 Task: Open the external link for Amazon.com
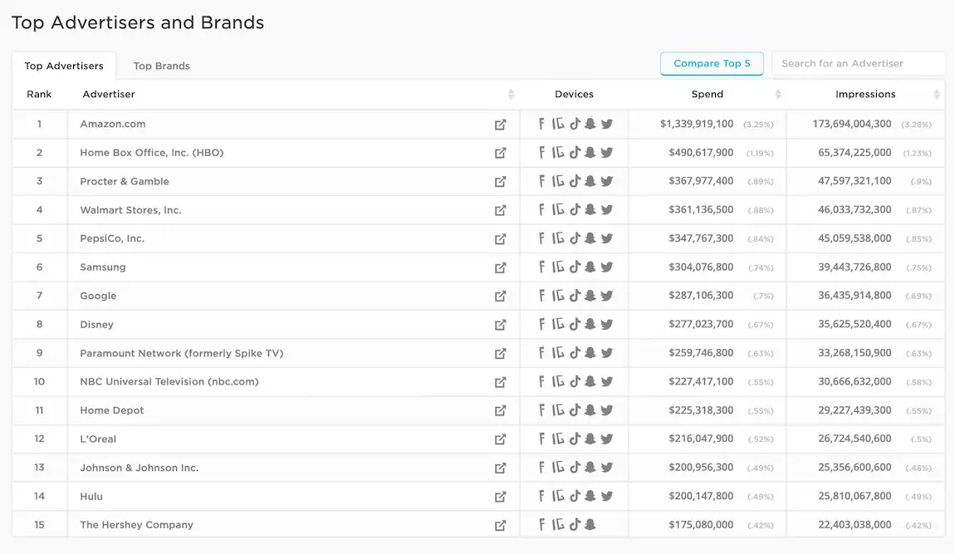[501, 124]
